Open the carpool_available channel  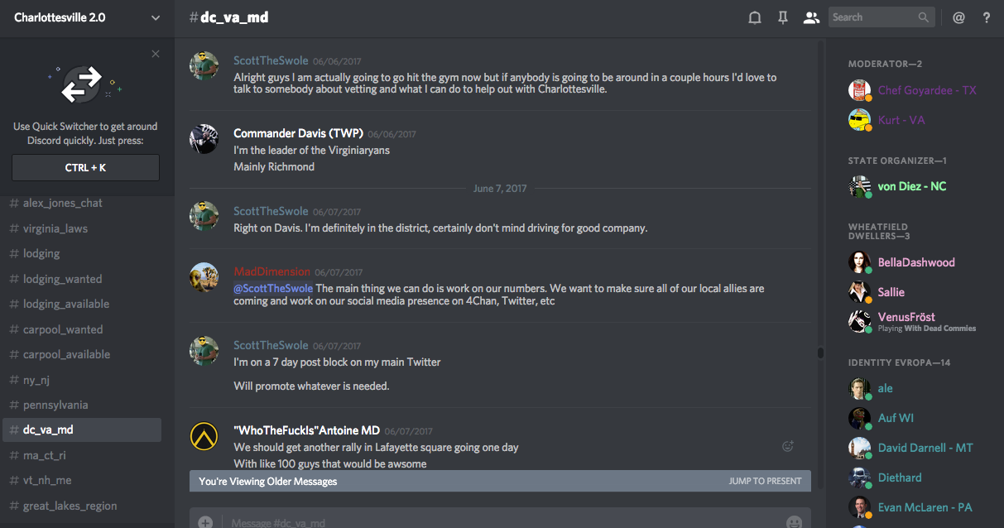click(x=66, y=354)
